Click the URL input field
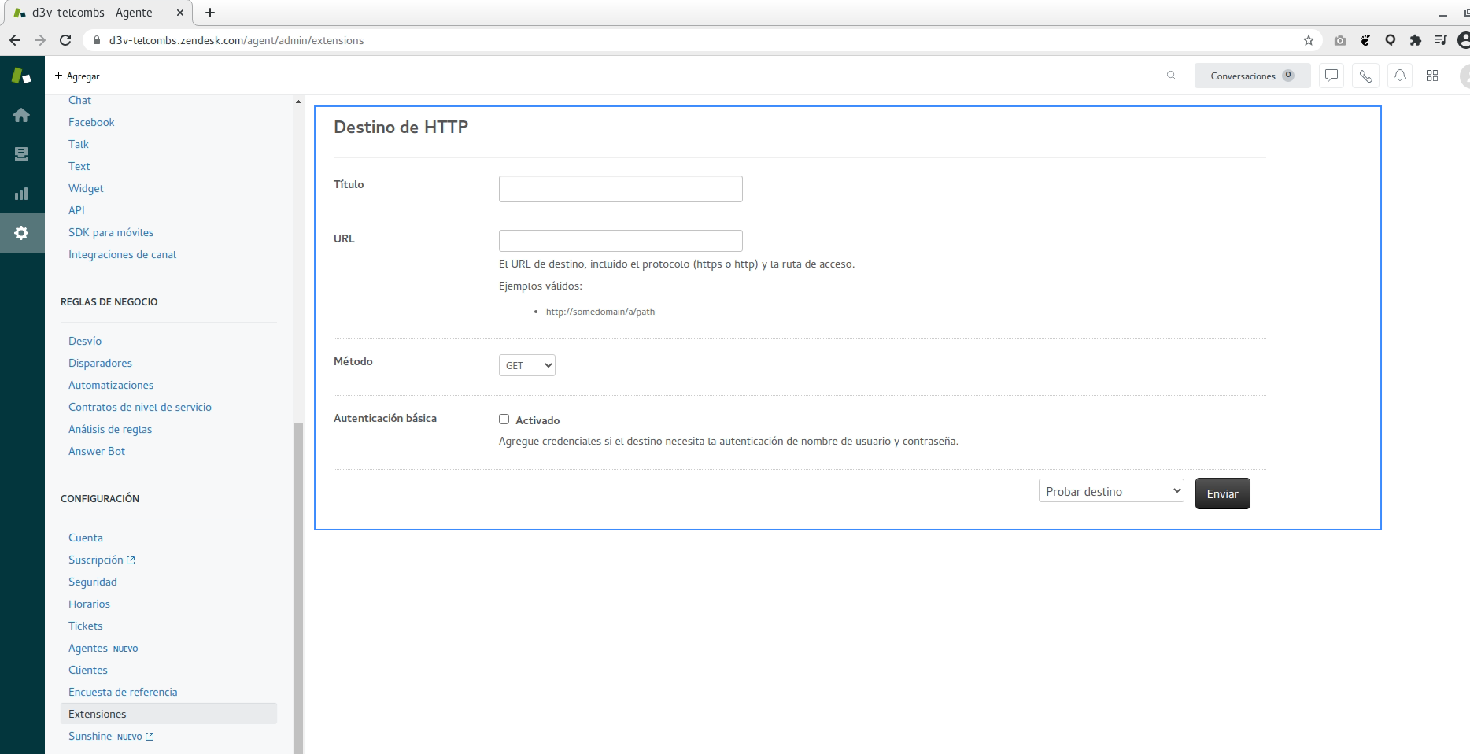 point(620,241)
